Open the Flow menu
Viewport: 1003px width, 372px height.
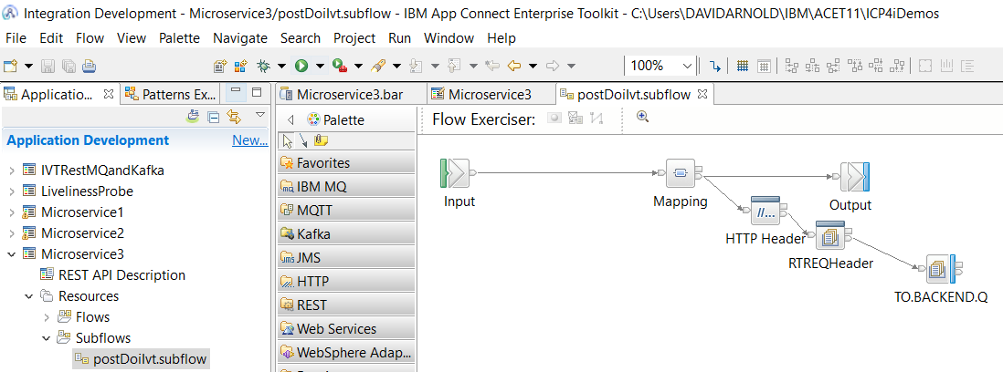click(x=90, y=38)
